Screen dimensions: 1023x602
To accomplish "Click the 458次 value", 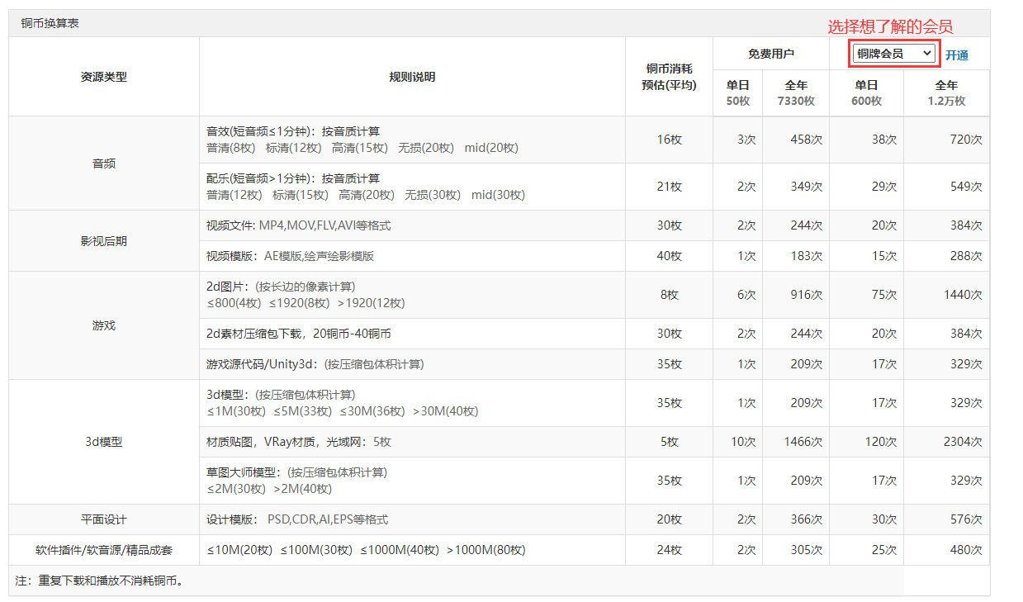I will [806, 140].
